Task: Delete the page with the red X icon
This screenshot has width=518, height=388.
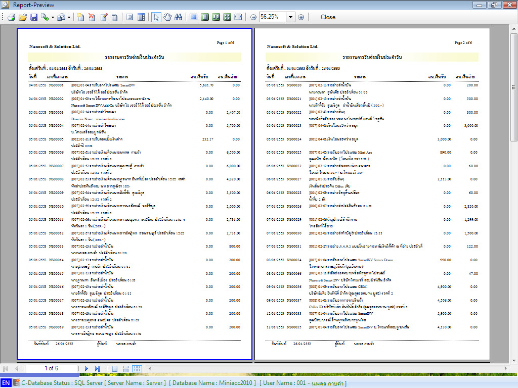Action: pos(92,17)
